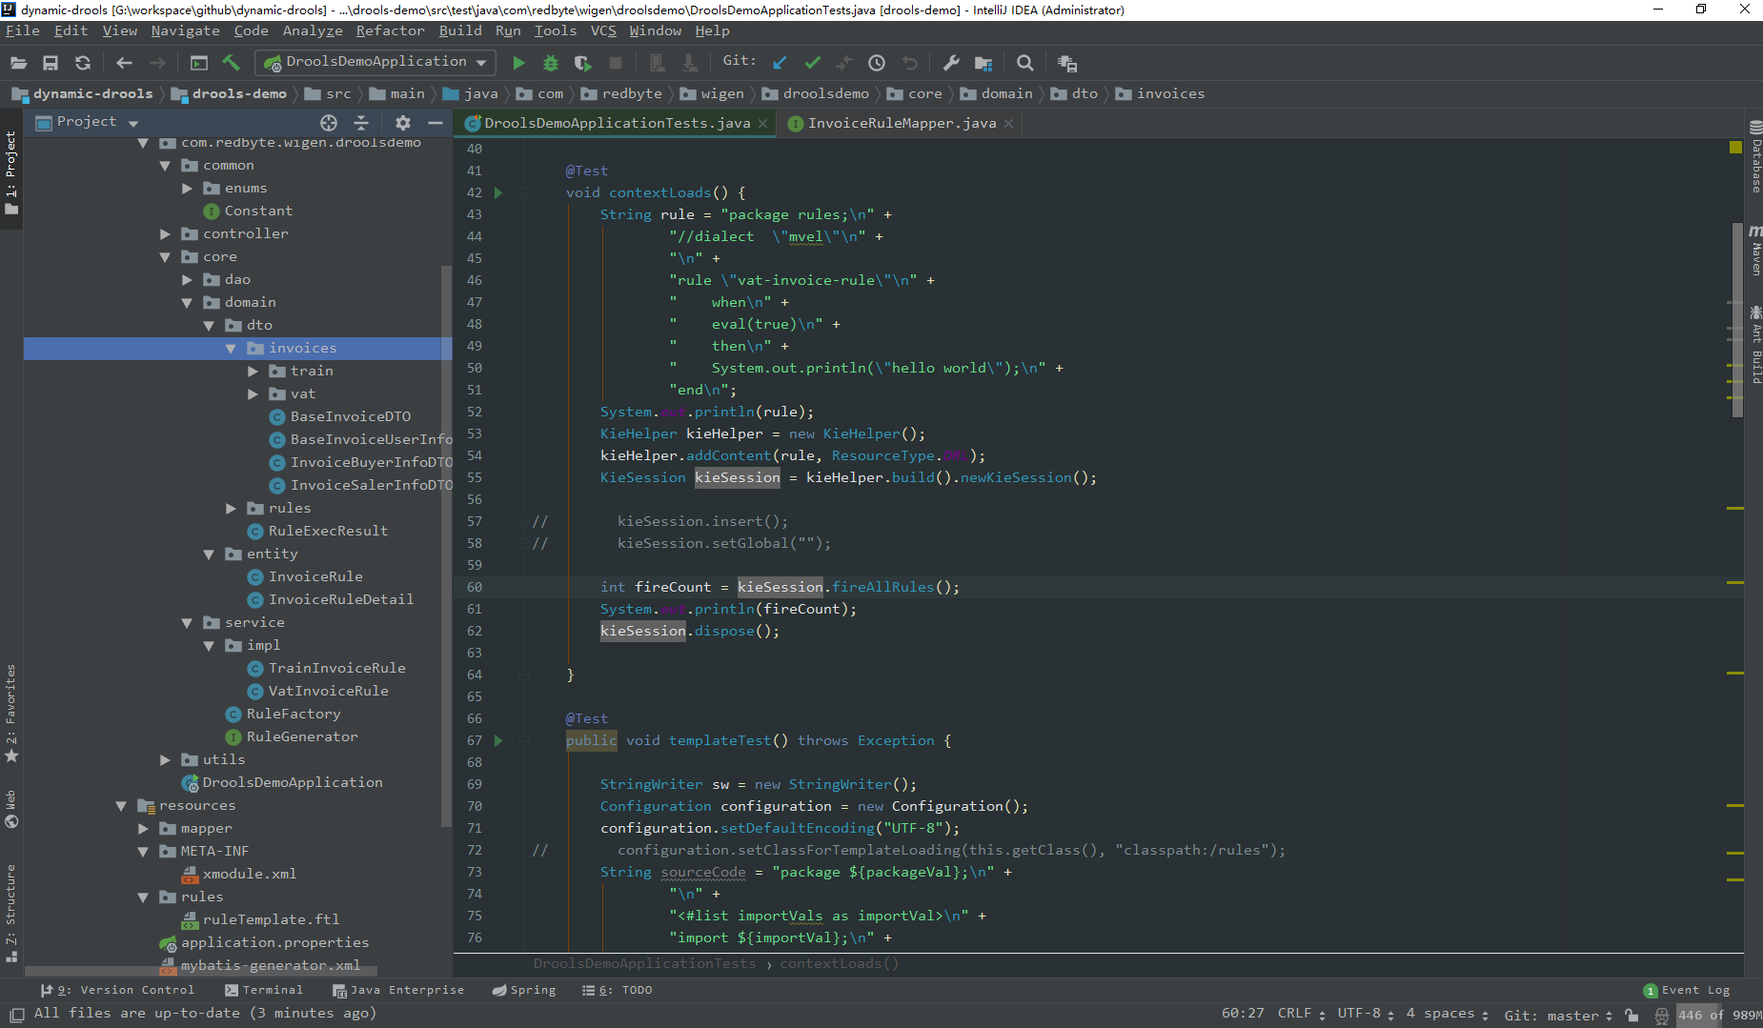Open Java Enterprise tool window

(x=398, y=990)
